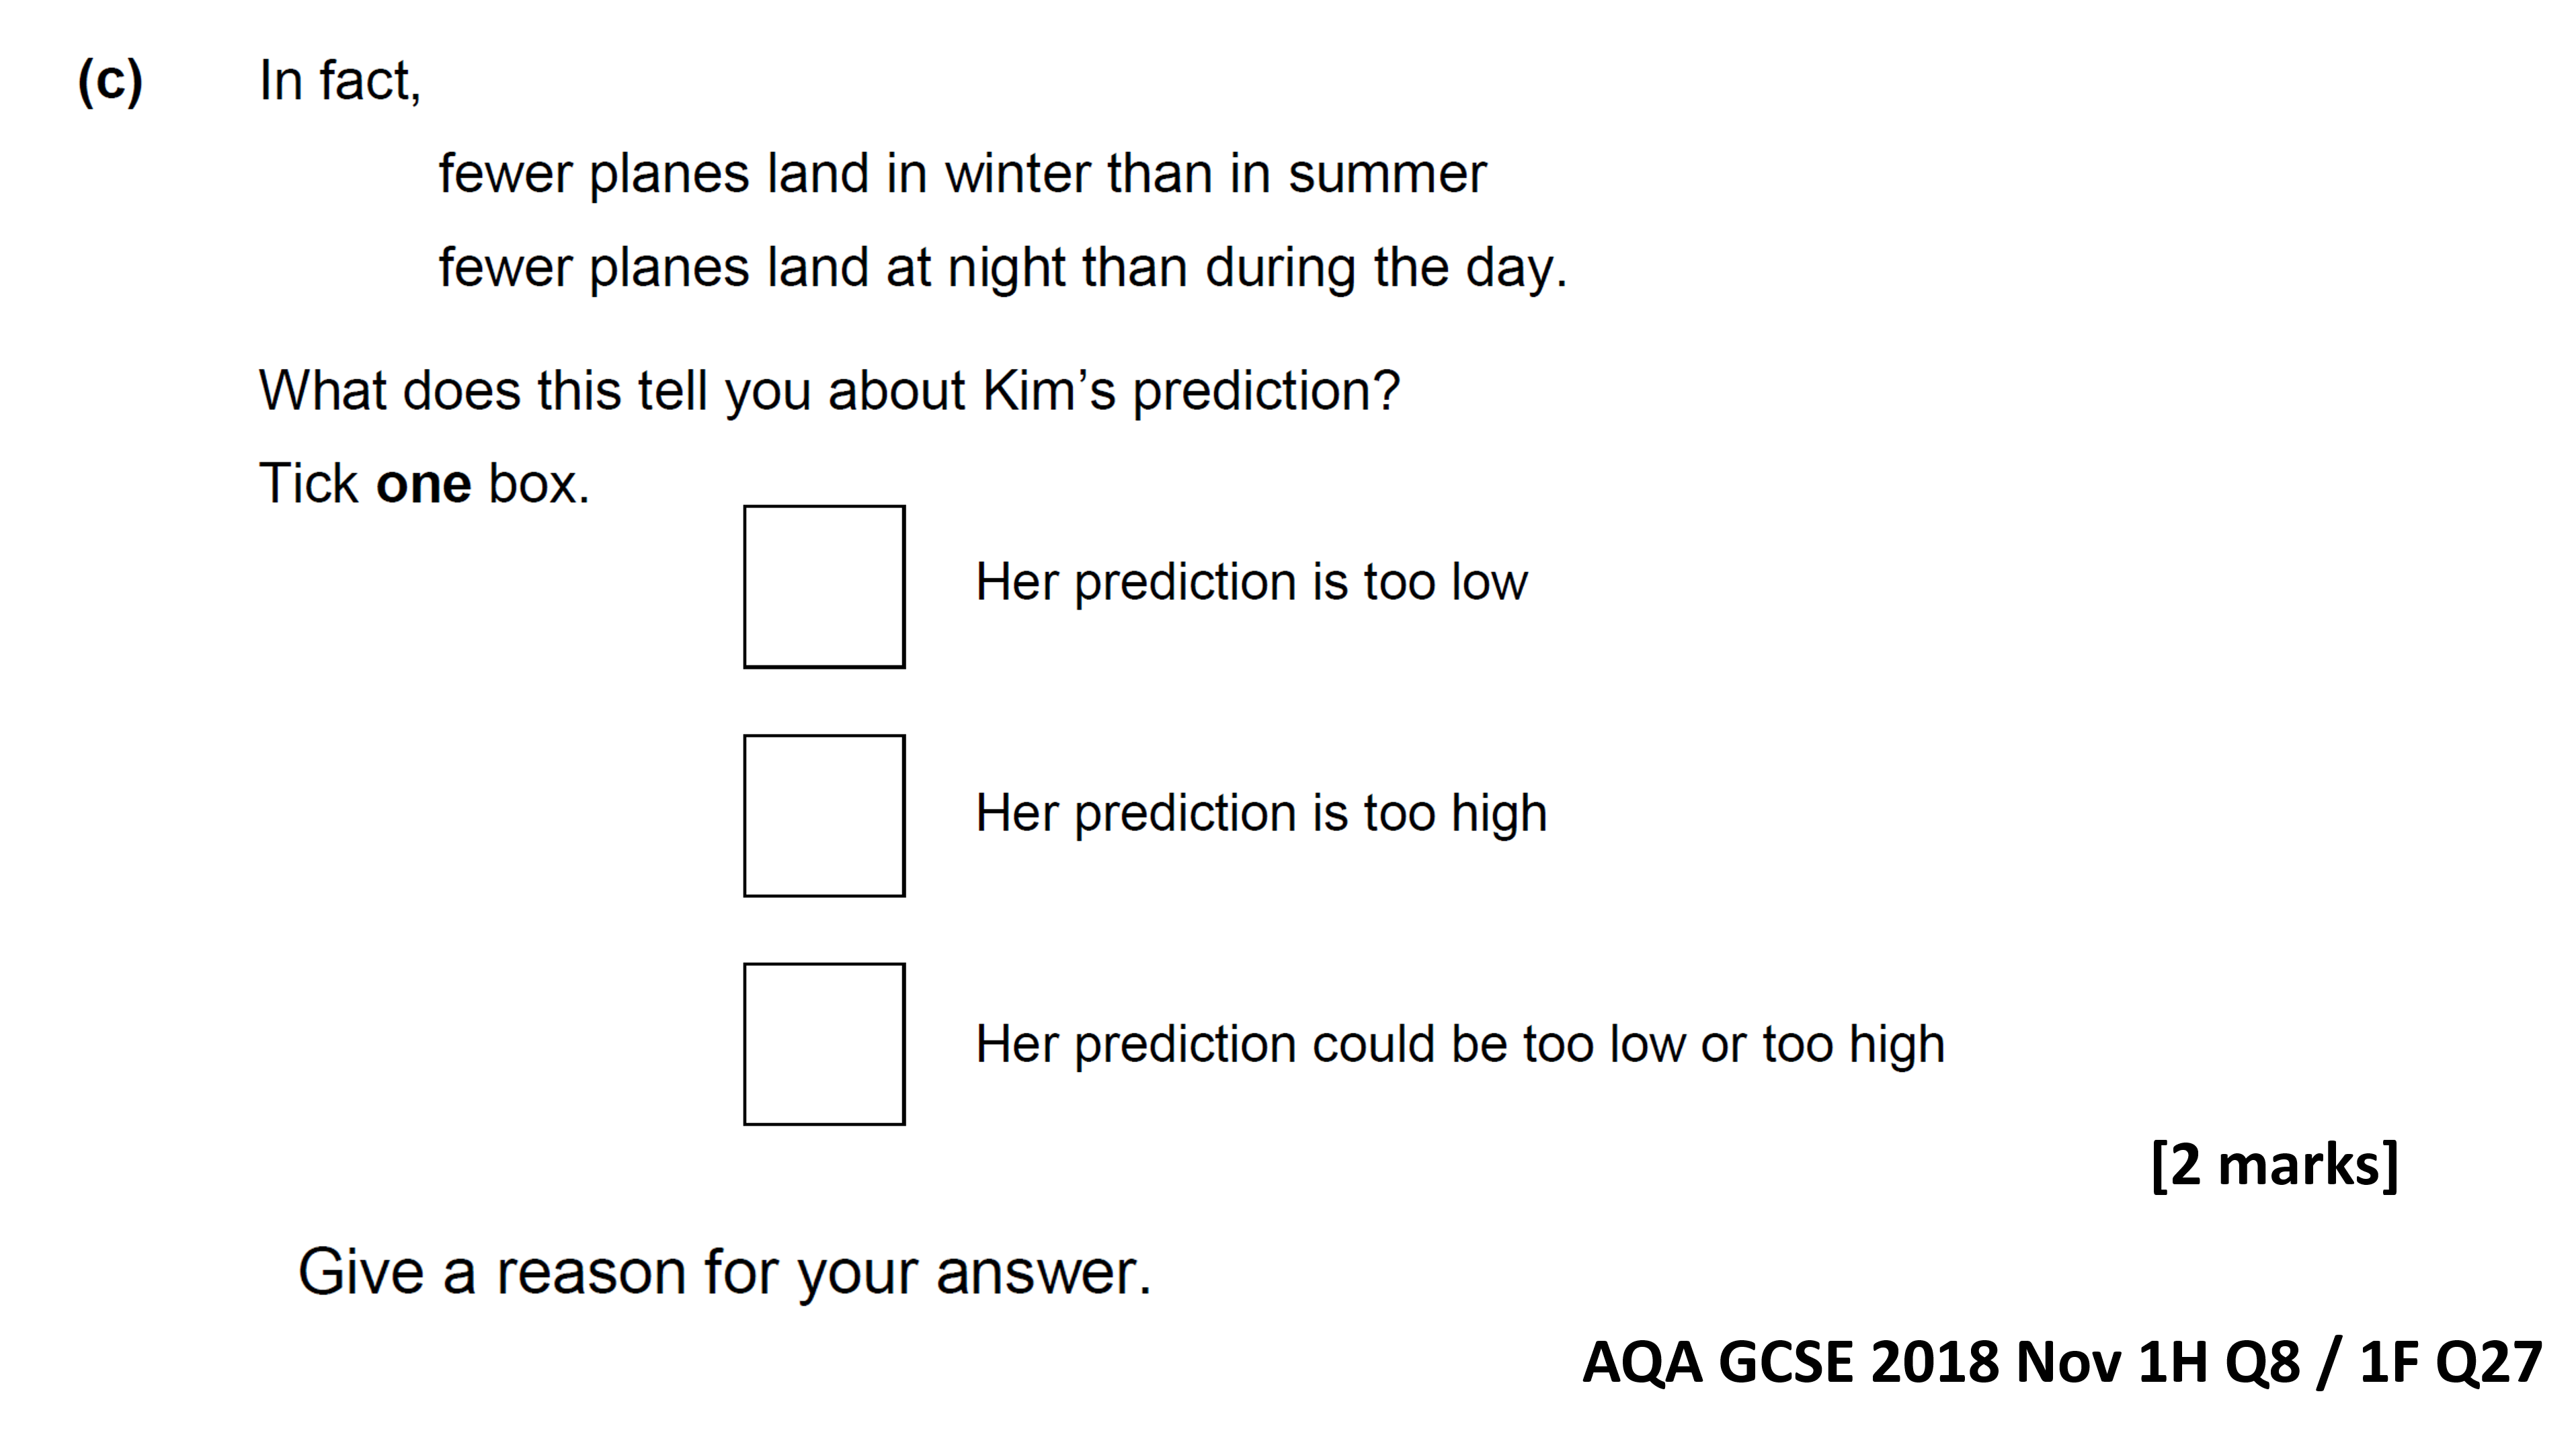
Task: Click the '1F Q27' reference at the caption end
Action: click(2450, 1362)
